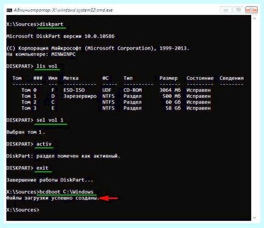
Task: Click the 'exit' command
Action: 42,168
